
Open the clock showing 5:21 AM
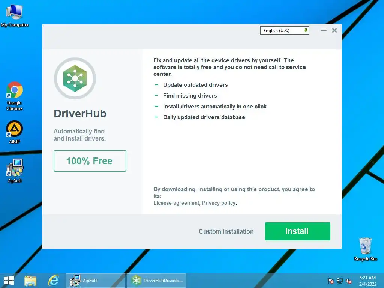pyautogui.click(x=367, y=281)
